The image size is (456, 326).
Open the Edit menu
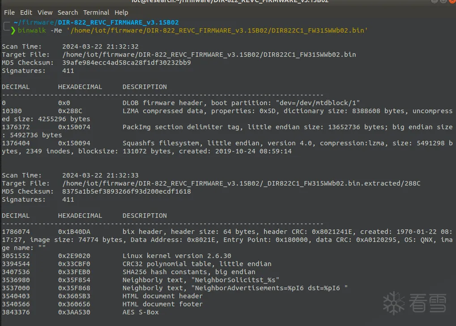26,13
